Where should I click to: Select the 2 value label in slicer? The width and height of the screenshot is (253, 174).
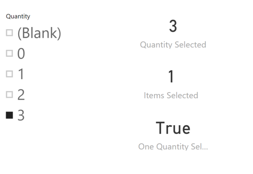pos(21,95)
